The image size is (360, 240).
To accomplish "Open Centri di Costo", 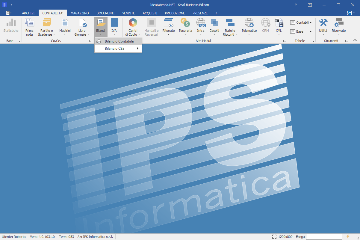I will pyautogui.click(x=133, y=27).
